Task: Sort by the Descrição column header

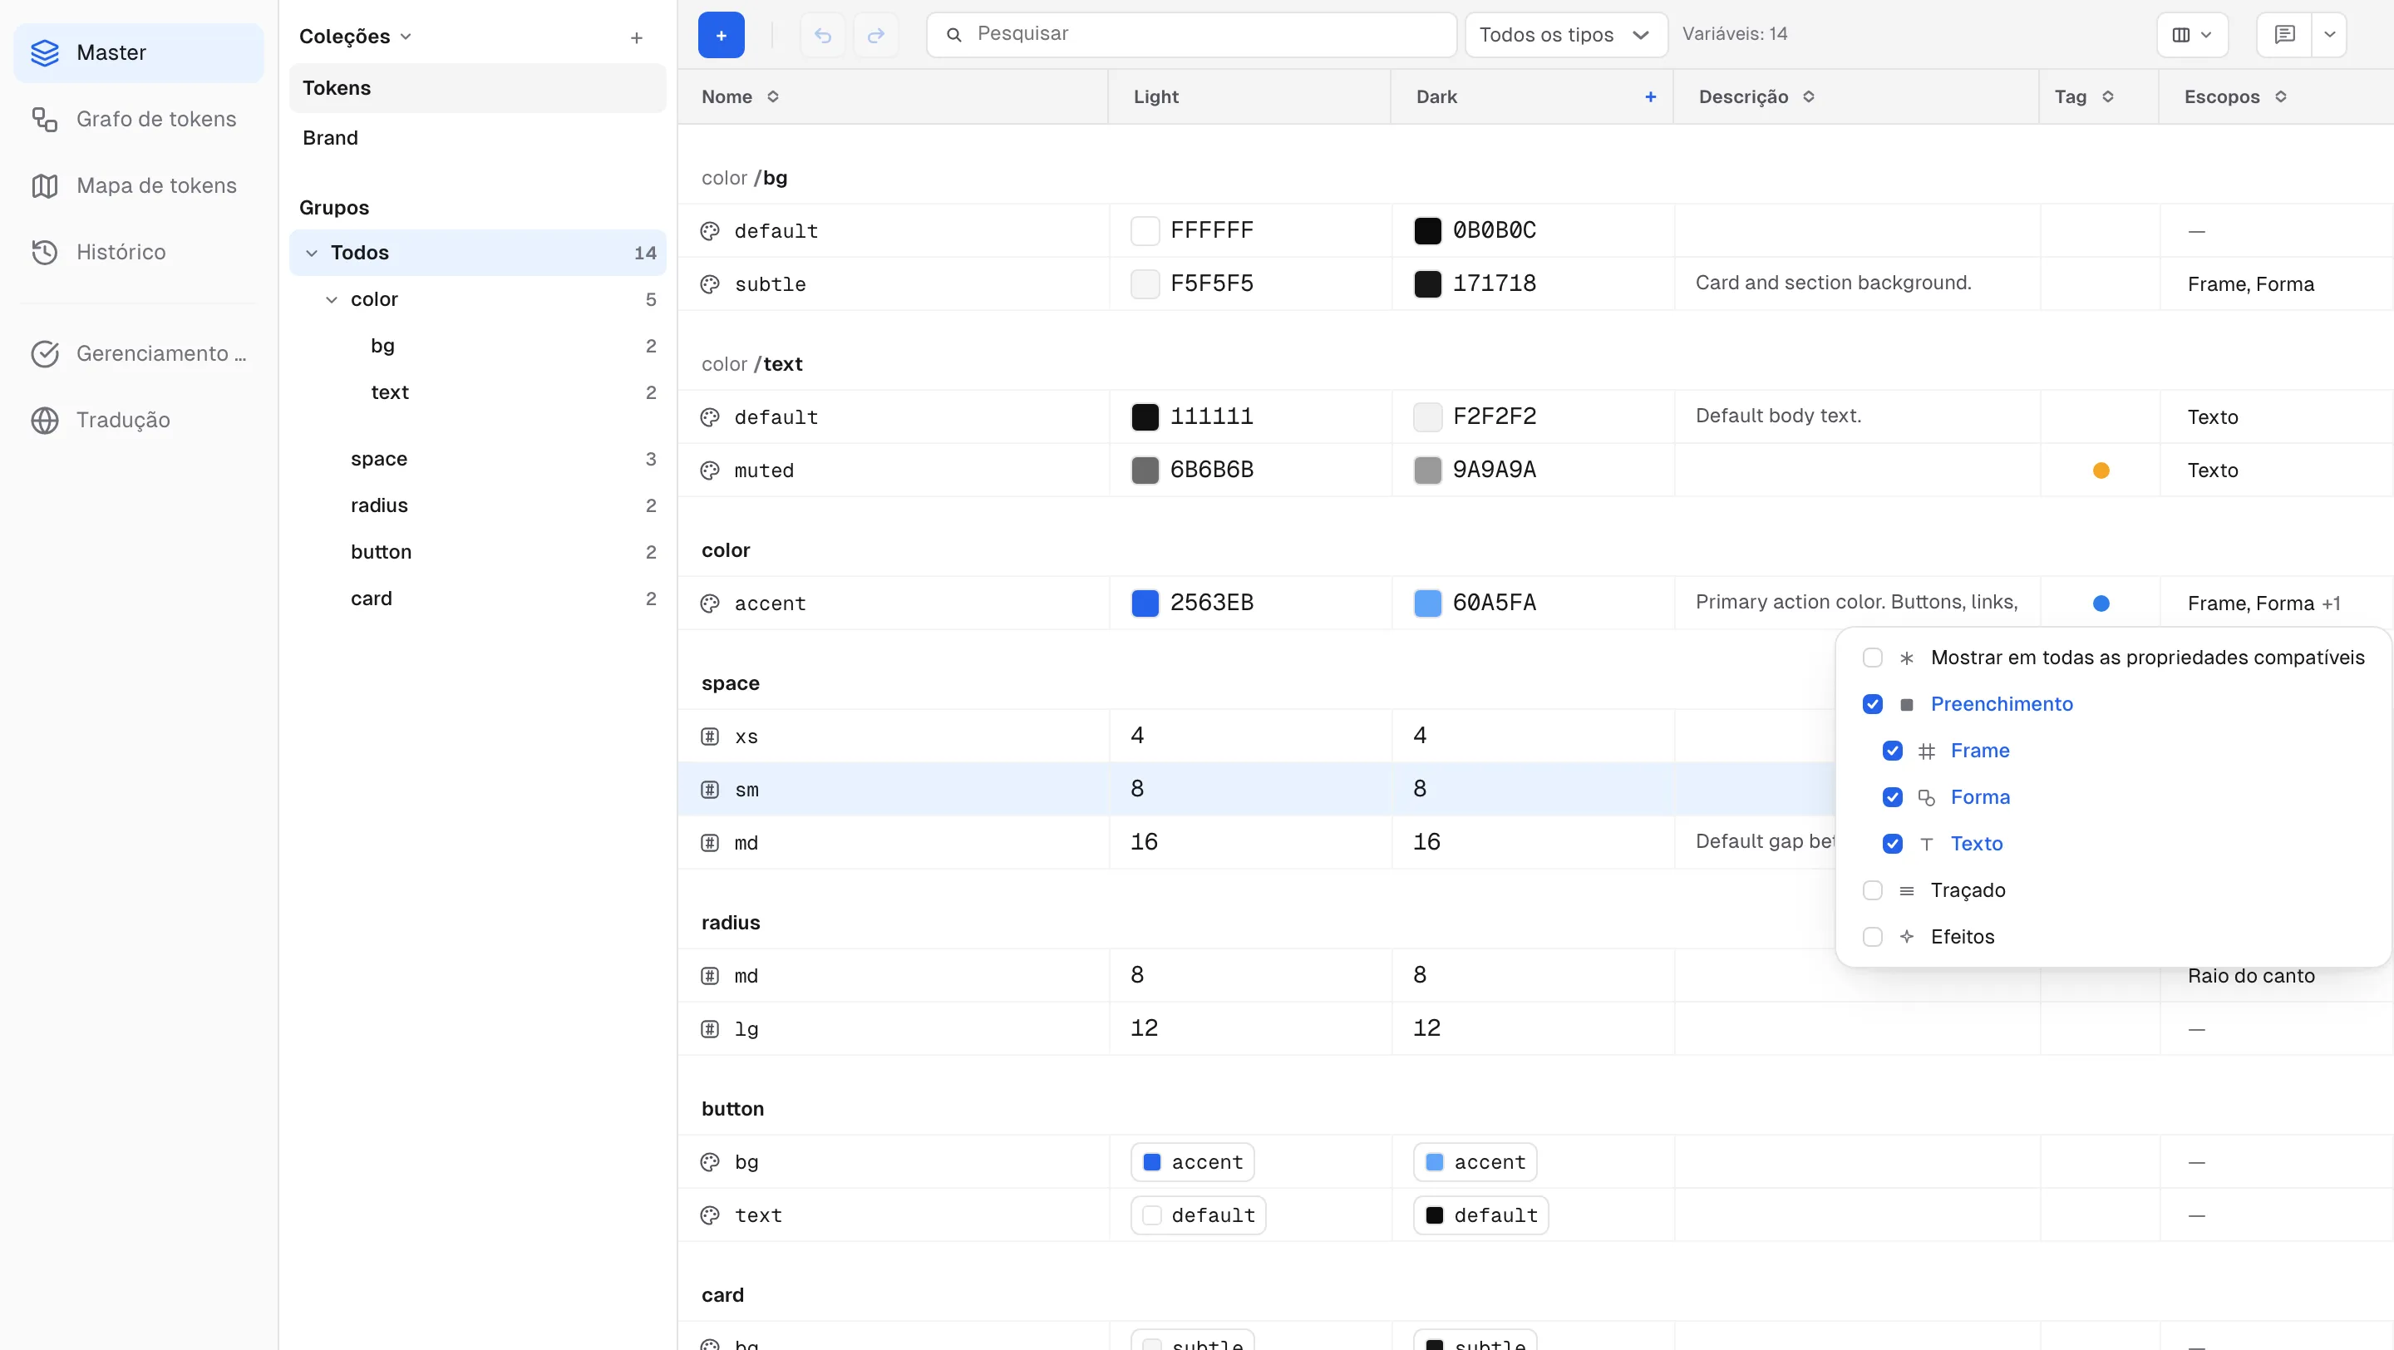Action: click(1756, 96)
